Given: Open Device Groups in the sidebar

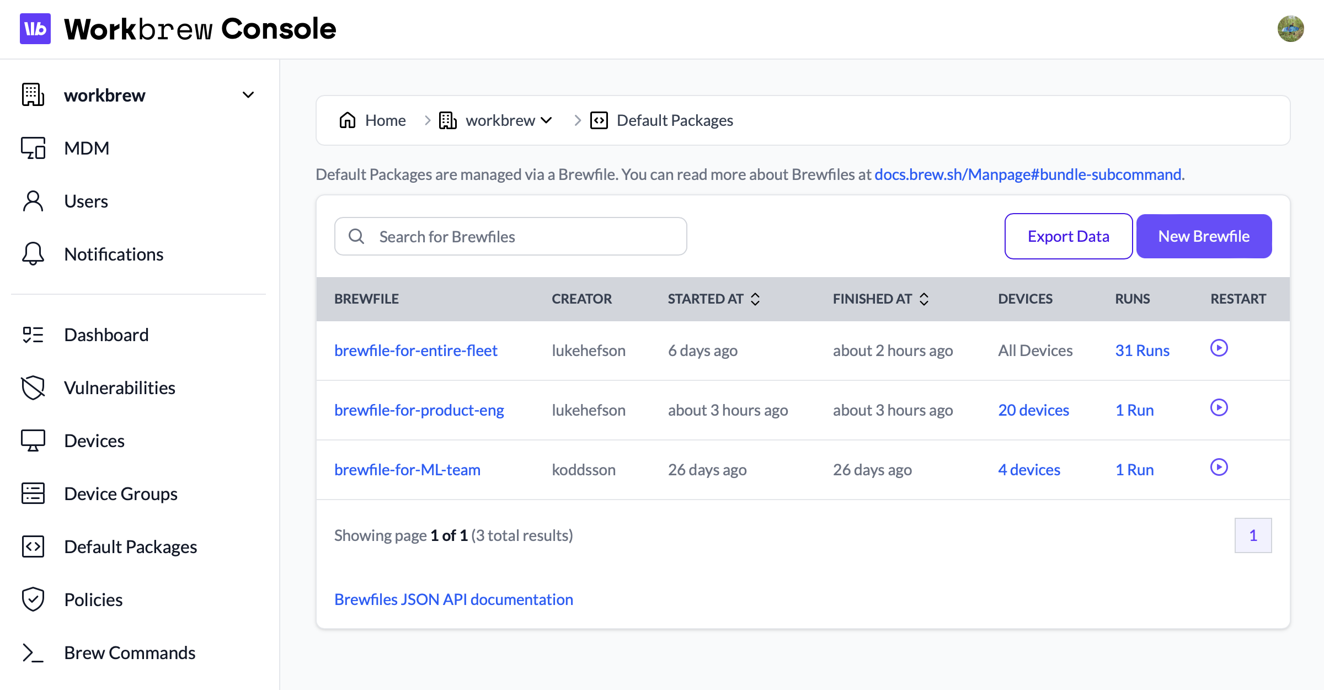Looking at the screenshot, I should 120,493.
